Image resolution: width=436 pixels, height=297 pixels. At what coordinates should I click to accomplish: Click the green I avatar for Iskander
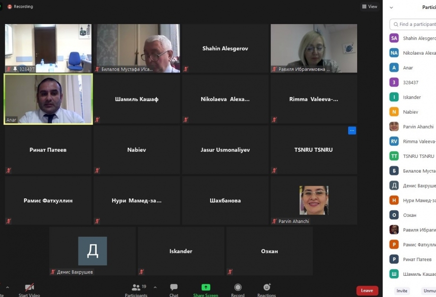pyautogui.click(x=394, y=97)
